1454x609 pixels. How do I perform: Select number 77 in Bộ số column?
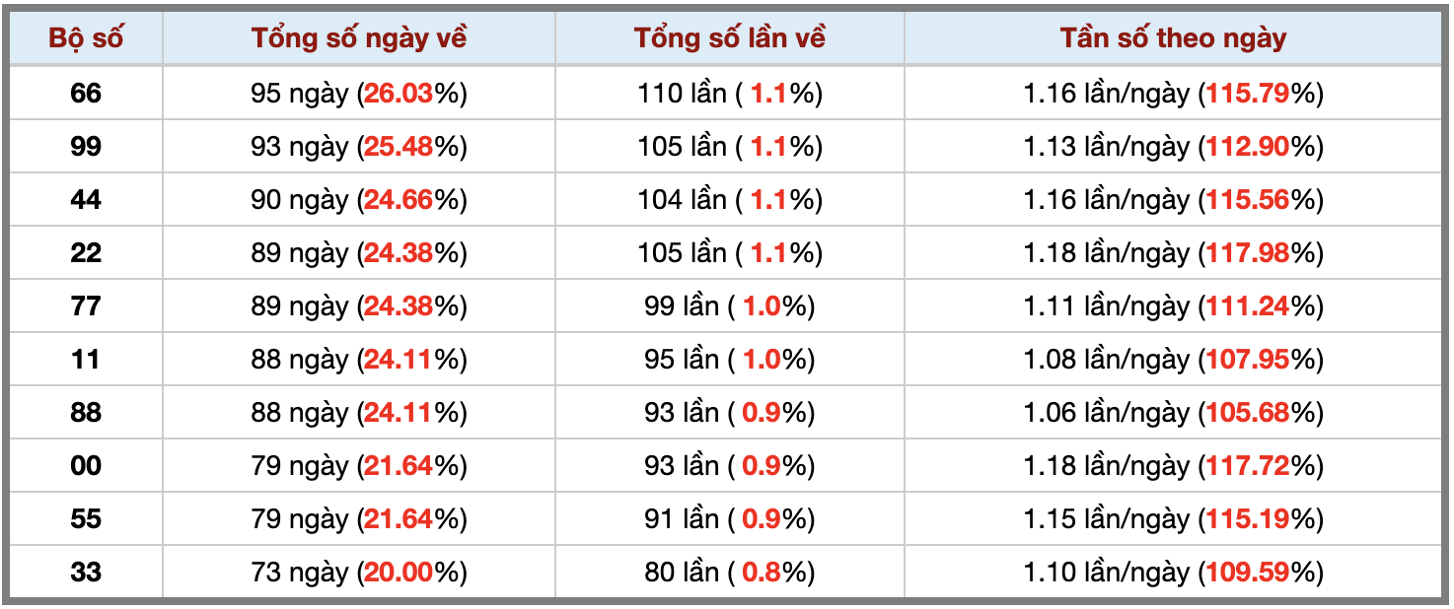(86, 305)
